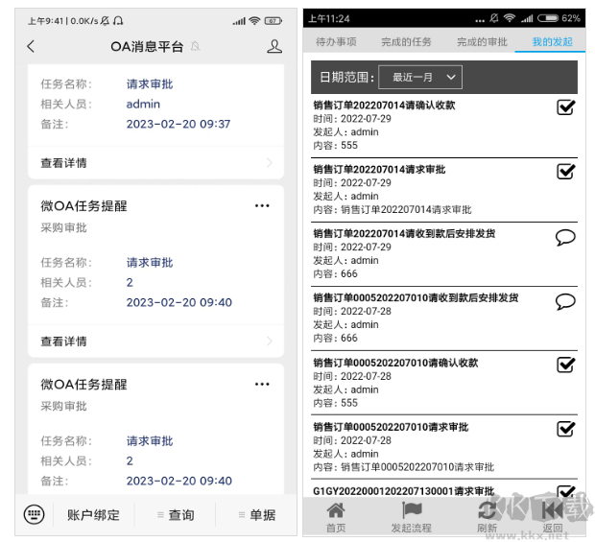Tap the muted notification icon in right status bar
The width and height of the screenshot is (595, 542).
pos(493,18)
